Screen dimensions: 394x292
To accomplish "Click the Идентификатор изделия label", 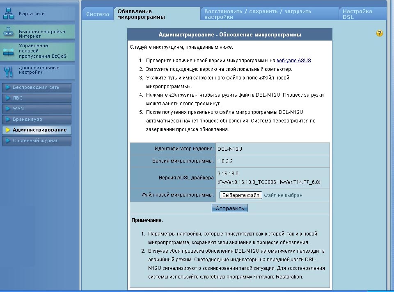I will tap(184, 149).
